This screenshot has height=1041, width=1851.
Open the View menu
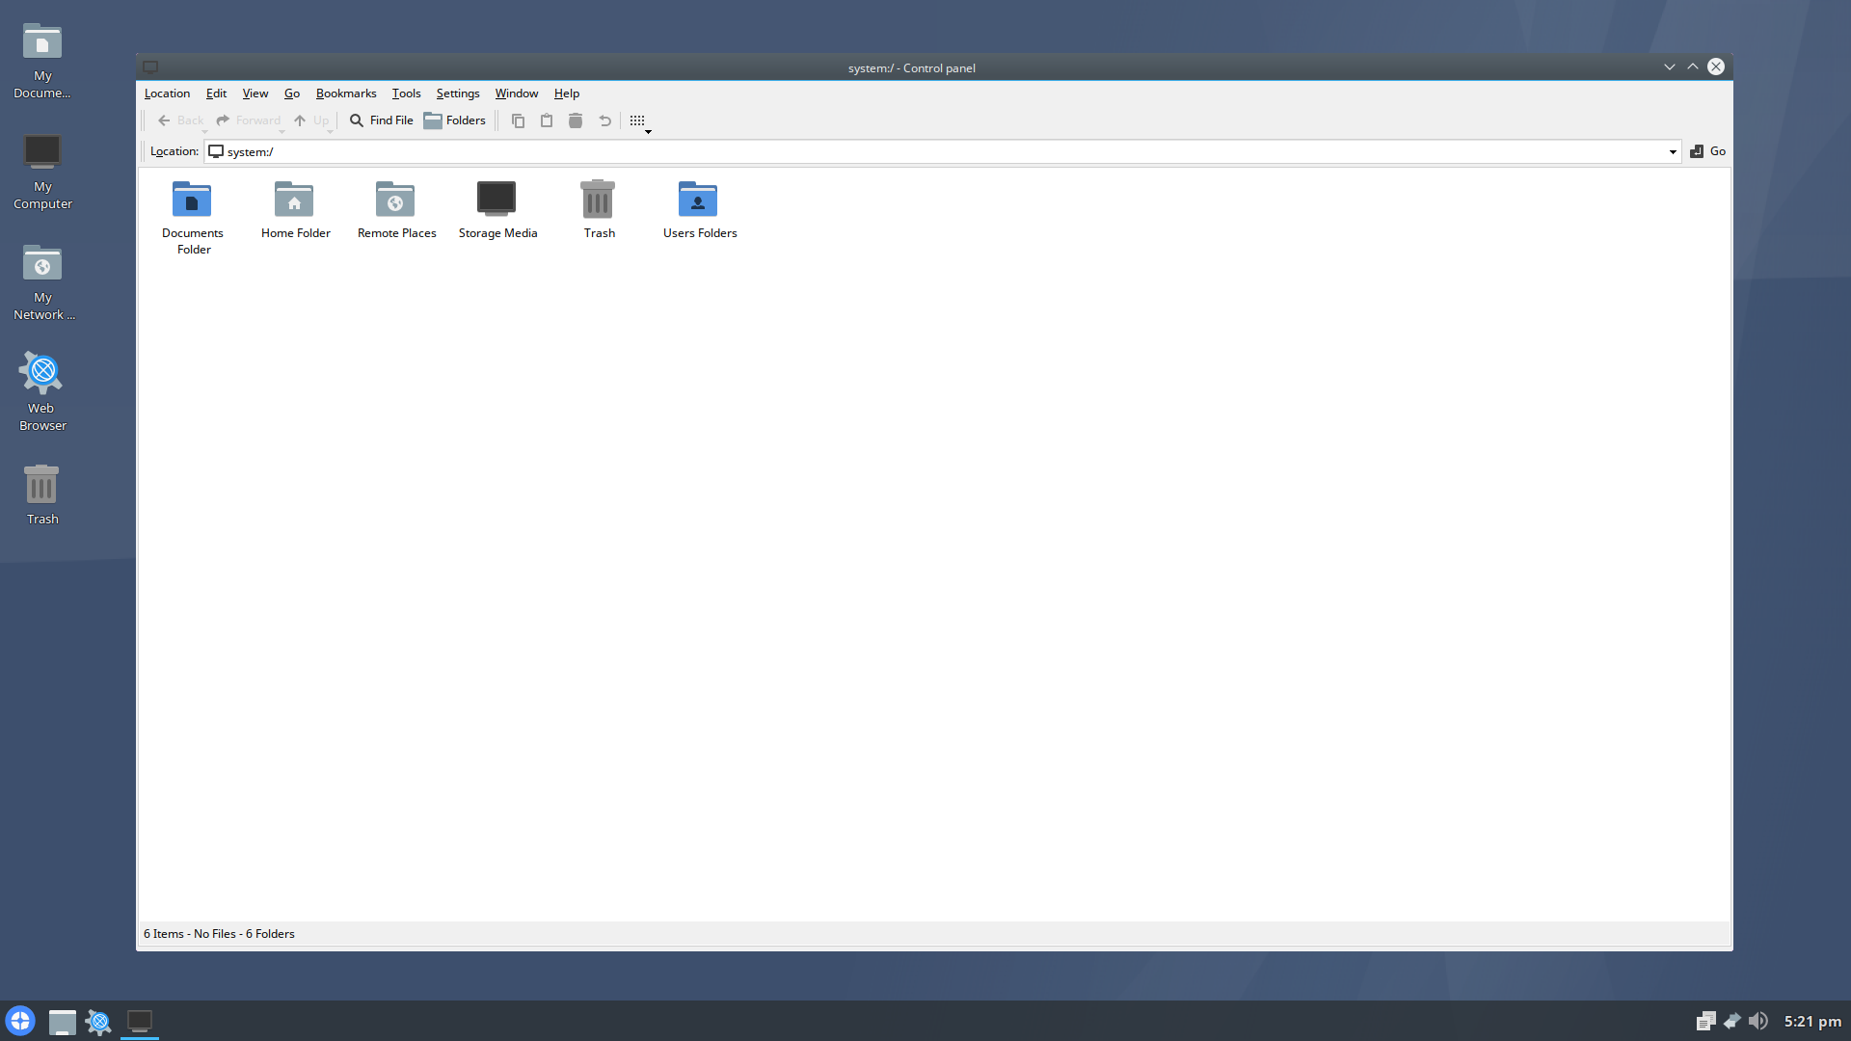point(255,93)
